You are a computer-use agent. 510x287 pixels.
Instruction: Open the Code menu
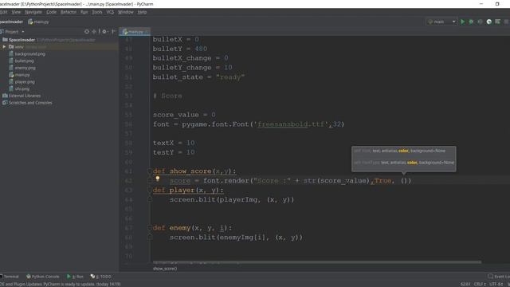(x=51, y=12)
